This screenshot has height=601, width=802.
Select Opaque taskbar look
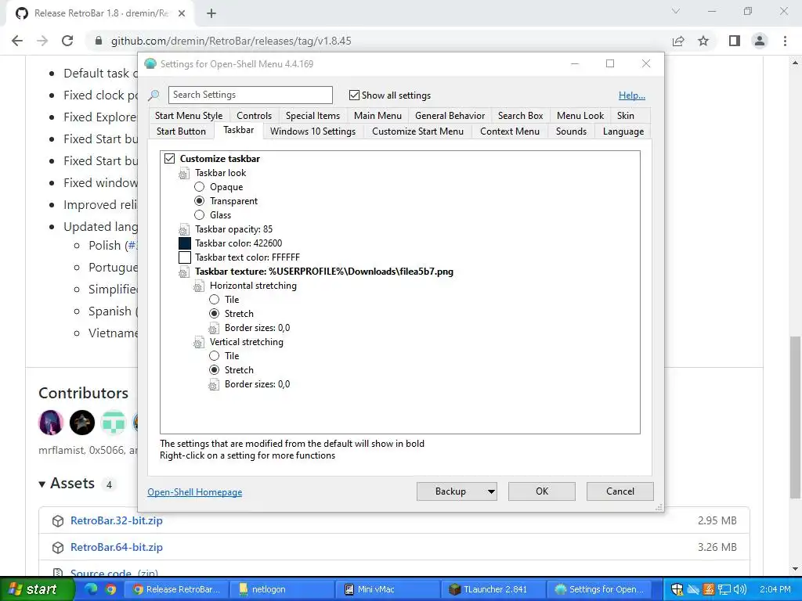(199, 187)
